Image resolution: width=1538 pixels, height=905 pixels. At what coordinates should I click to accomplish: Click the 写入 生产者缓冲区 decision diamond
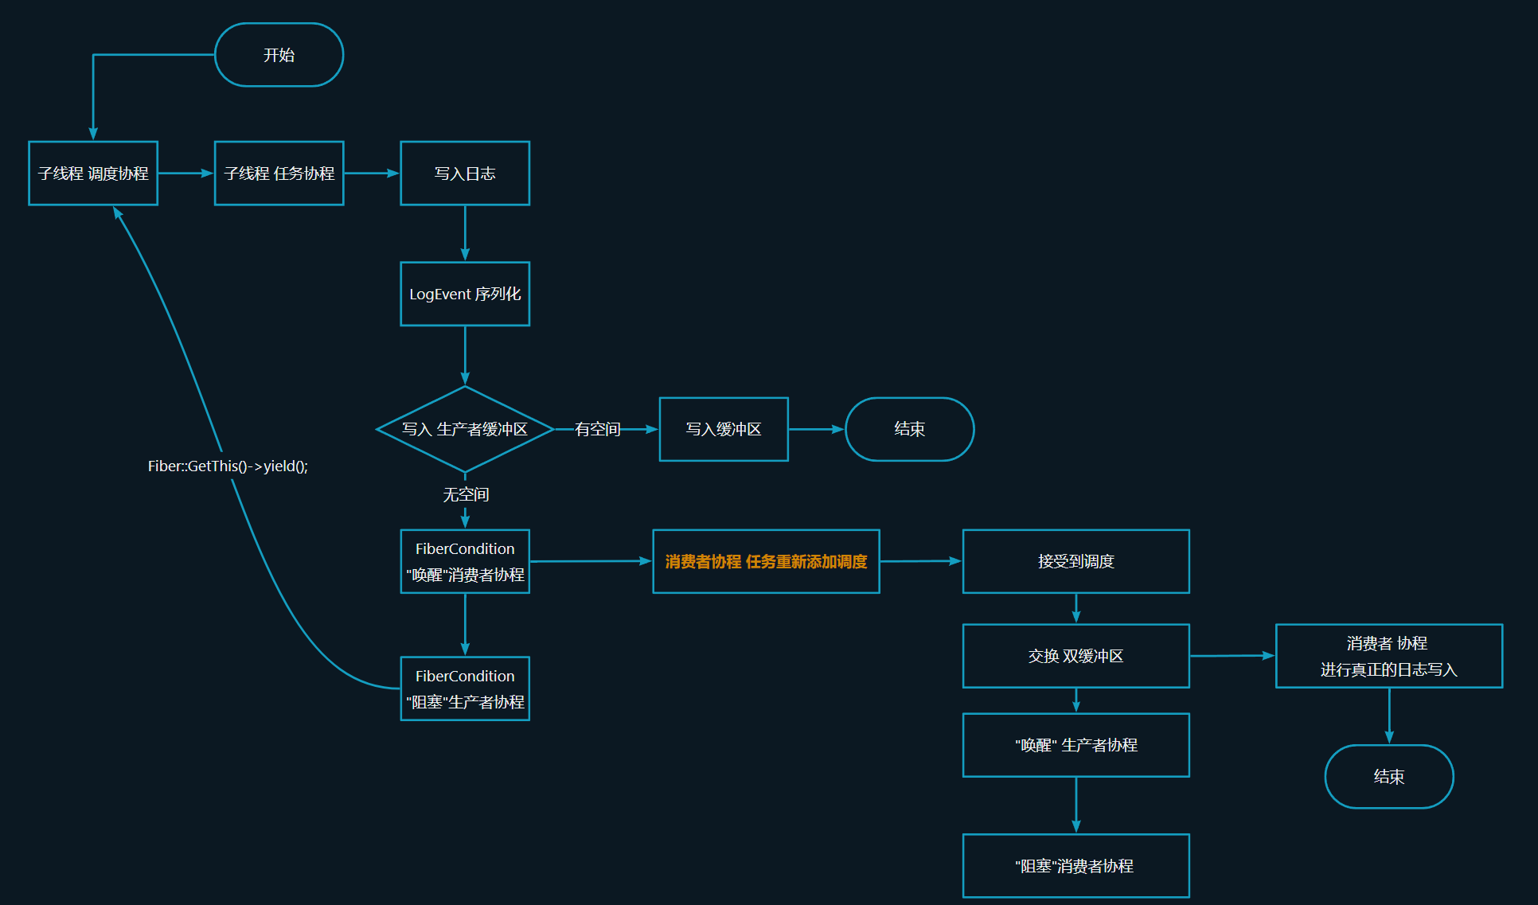tap(465, 429)
